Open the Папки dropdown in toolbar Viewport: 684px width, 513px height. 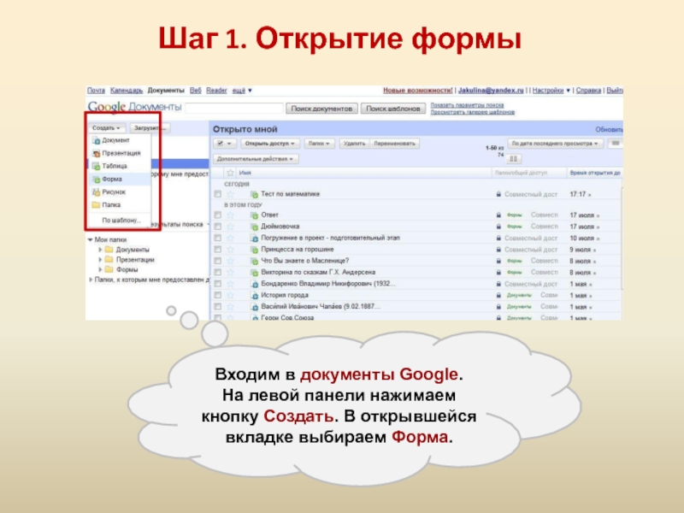319,144
